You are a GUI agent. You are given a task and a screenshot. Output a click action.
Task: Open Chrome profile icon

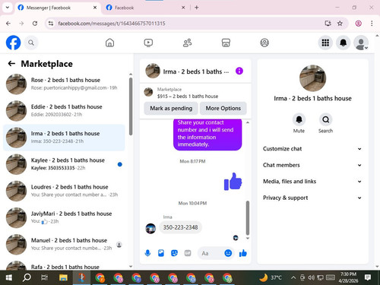pos(358,24)
